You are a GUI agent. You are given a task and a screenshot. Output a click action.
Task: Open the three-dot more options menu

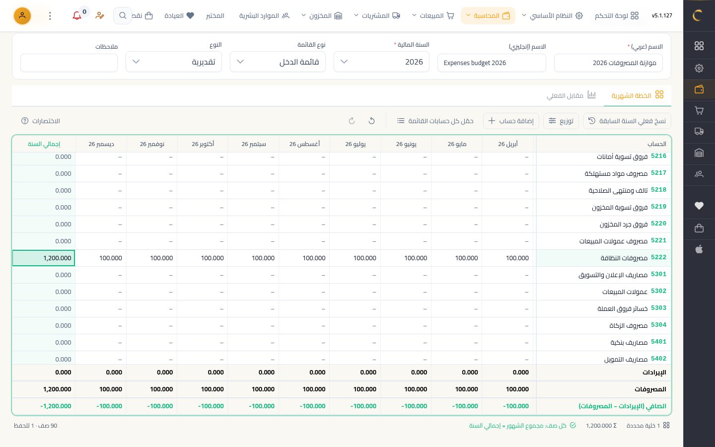[50, 16]
